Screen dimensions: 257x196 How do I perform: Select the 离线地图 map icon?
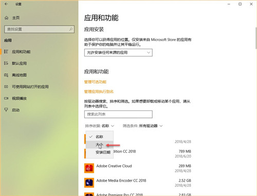pyautogui.click(x=6, y=75)
